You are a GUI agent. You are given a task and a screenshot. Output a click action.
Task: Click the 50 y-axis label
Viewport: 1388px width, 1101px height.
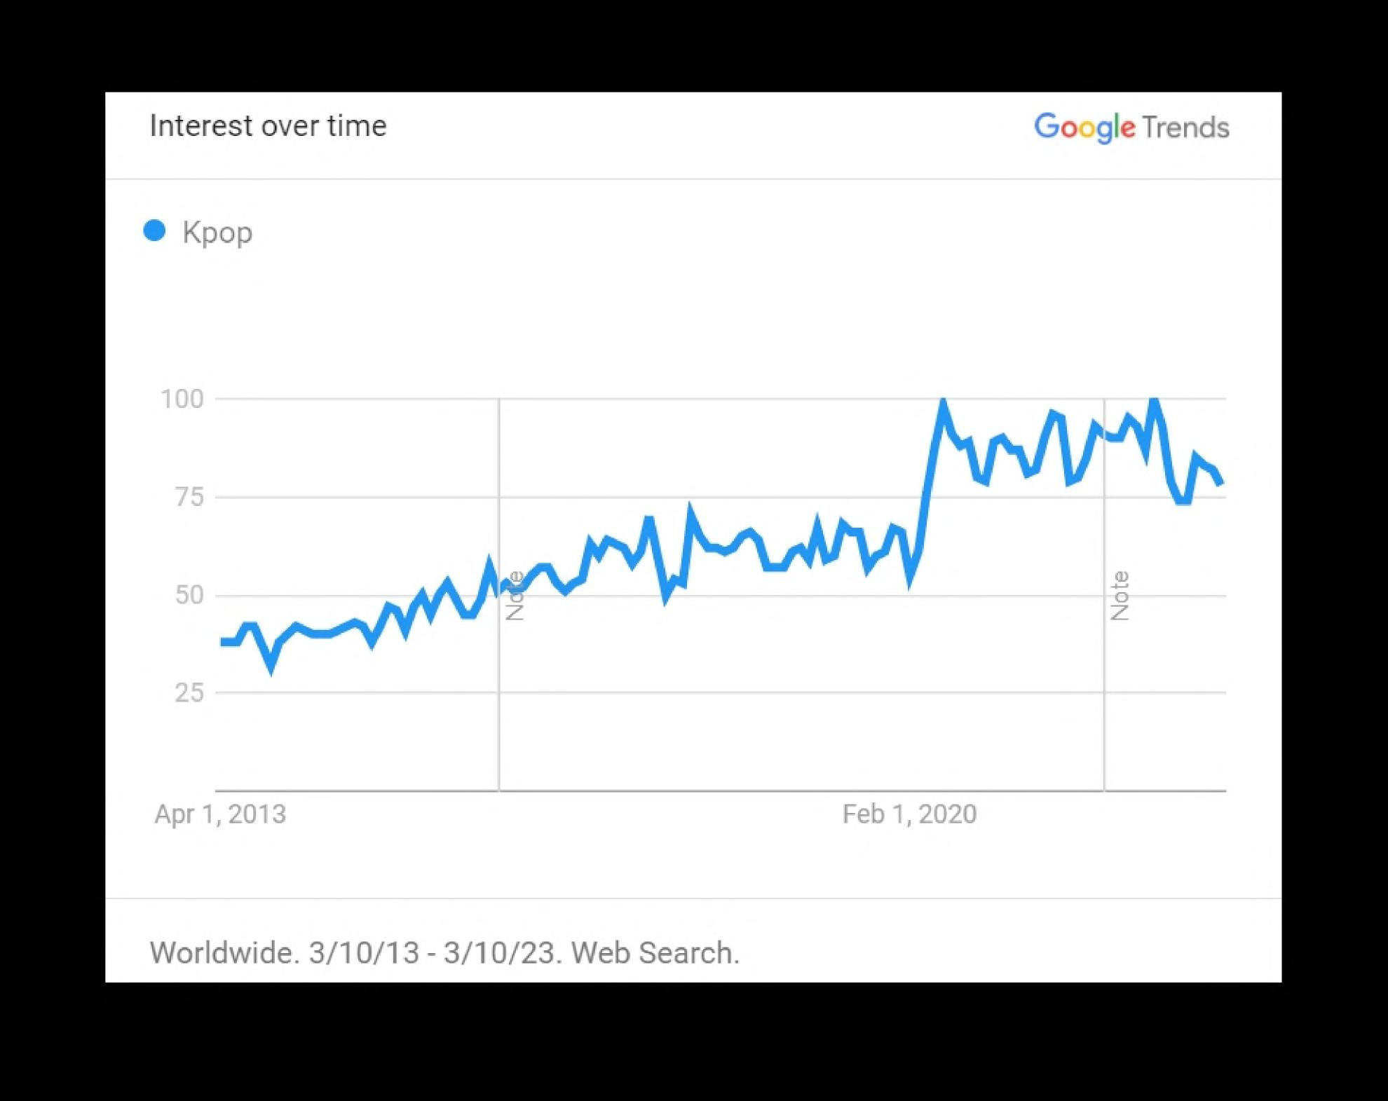click(x=189, y=595)
